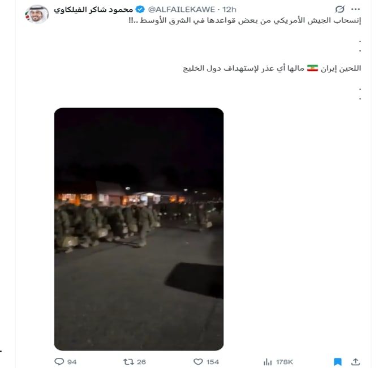Open the @ALFAILEKAWE handle link
The width and height of the screenshot is (387, 368).
click(182, 10)
